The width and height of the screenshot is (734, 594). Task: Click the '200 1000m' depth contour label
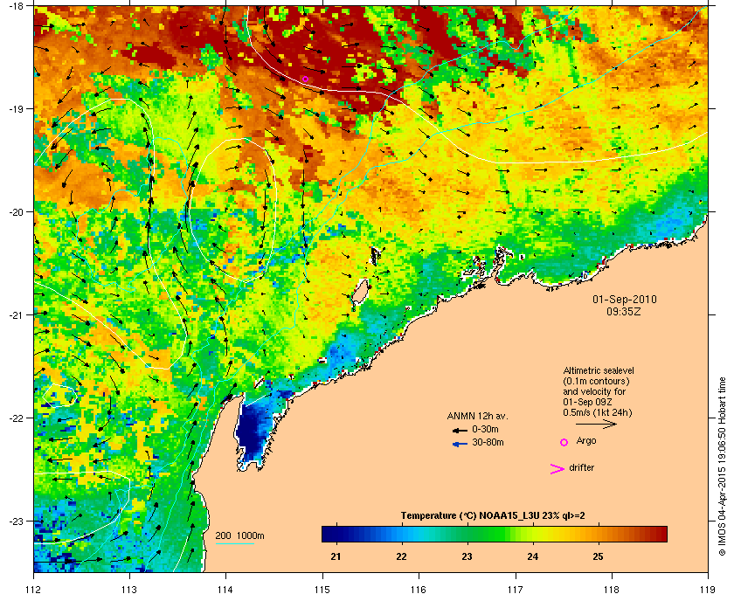click(239, 536)
